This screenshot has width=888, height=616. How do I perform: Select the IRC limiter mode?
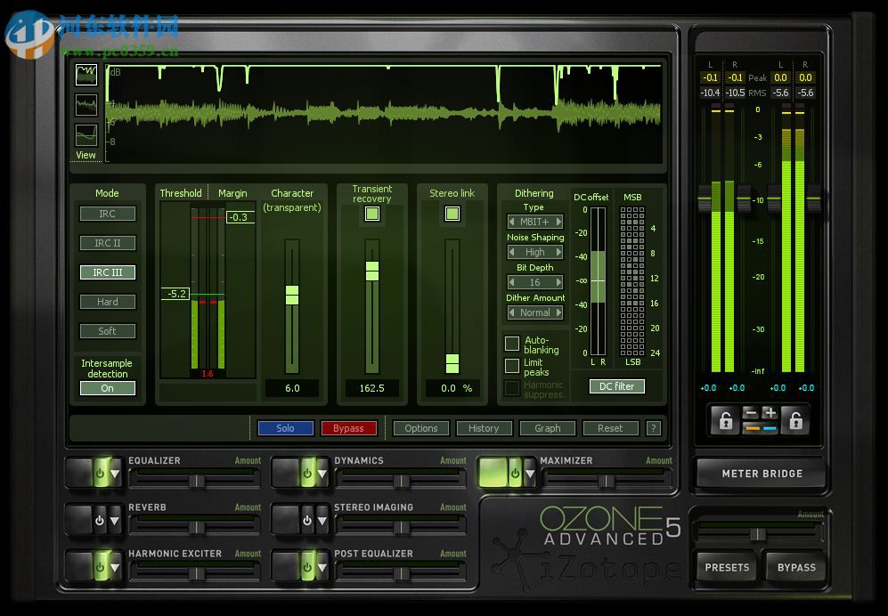108,214
